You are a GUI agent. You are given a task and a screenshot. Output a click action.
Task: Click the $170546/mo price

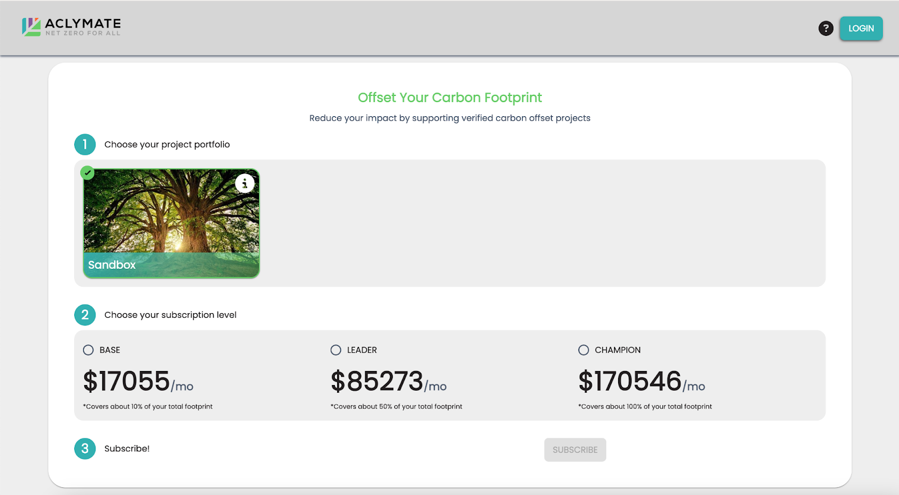coord(642,381)
